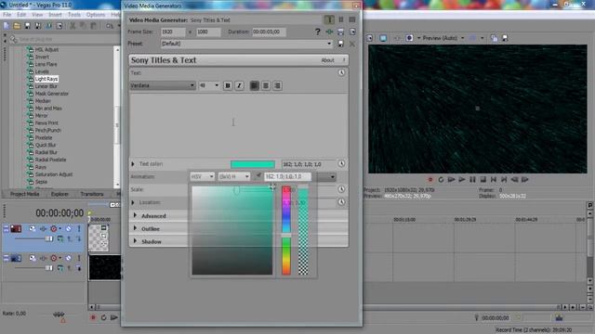Screen dimensions: 595x334
Task: Expand the Advanced section
Action: (x=135, y=215)
